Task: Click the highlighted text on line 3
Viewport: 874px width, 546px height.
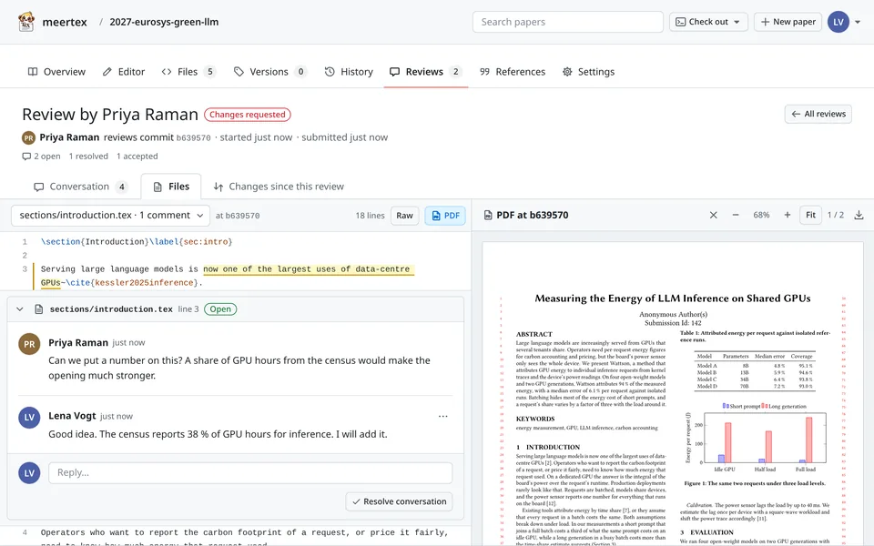Action: click(309, 269)
